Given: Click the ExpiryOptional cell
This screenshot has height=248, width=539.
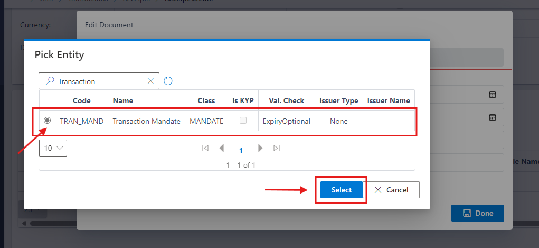Looking at the screenshot, I should (286, 121).
